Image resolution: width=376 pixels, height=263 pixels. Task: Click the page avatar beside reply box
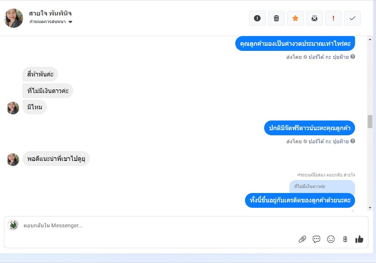click(13, 225)
